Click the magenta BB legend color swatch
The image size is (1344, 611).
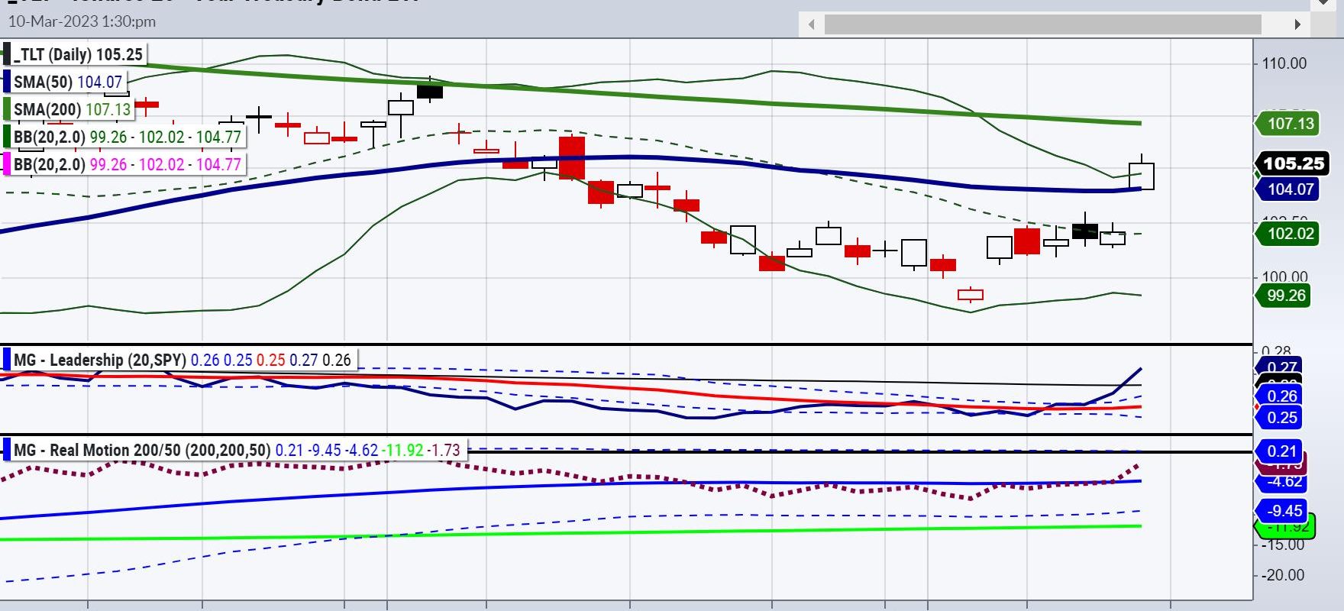point(7,164)
